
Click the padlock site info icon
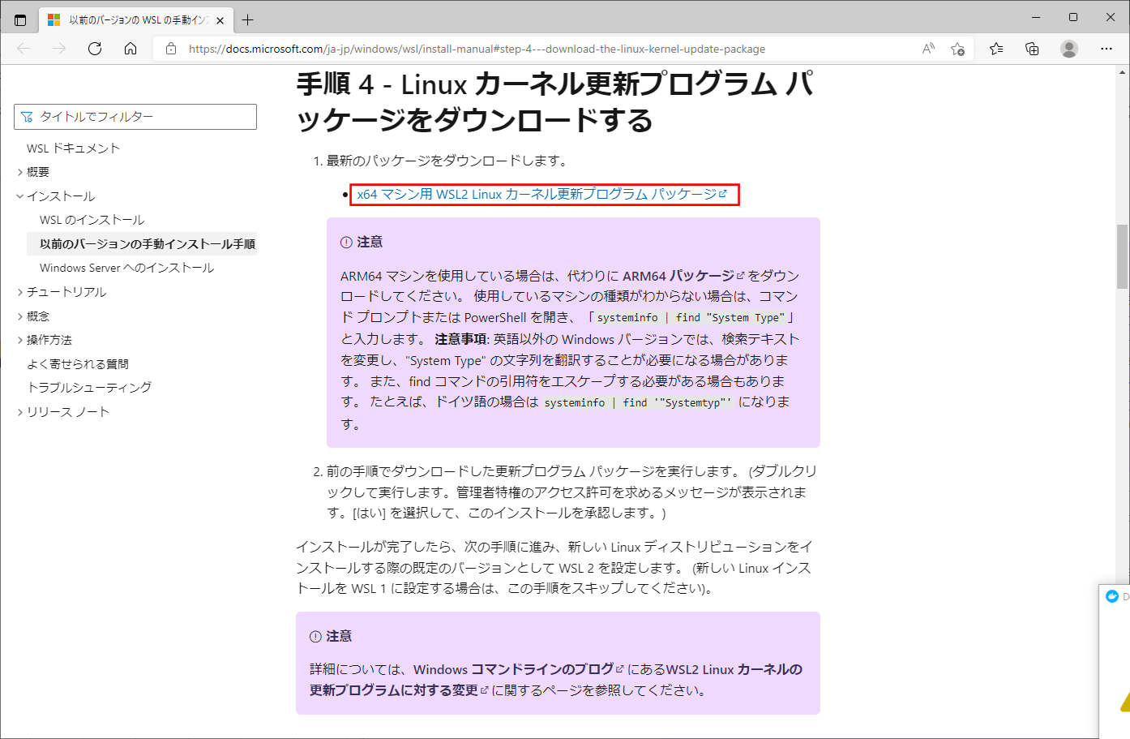tap(171, 49)
